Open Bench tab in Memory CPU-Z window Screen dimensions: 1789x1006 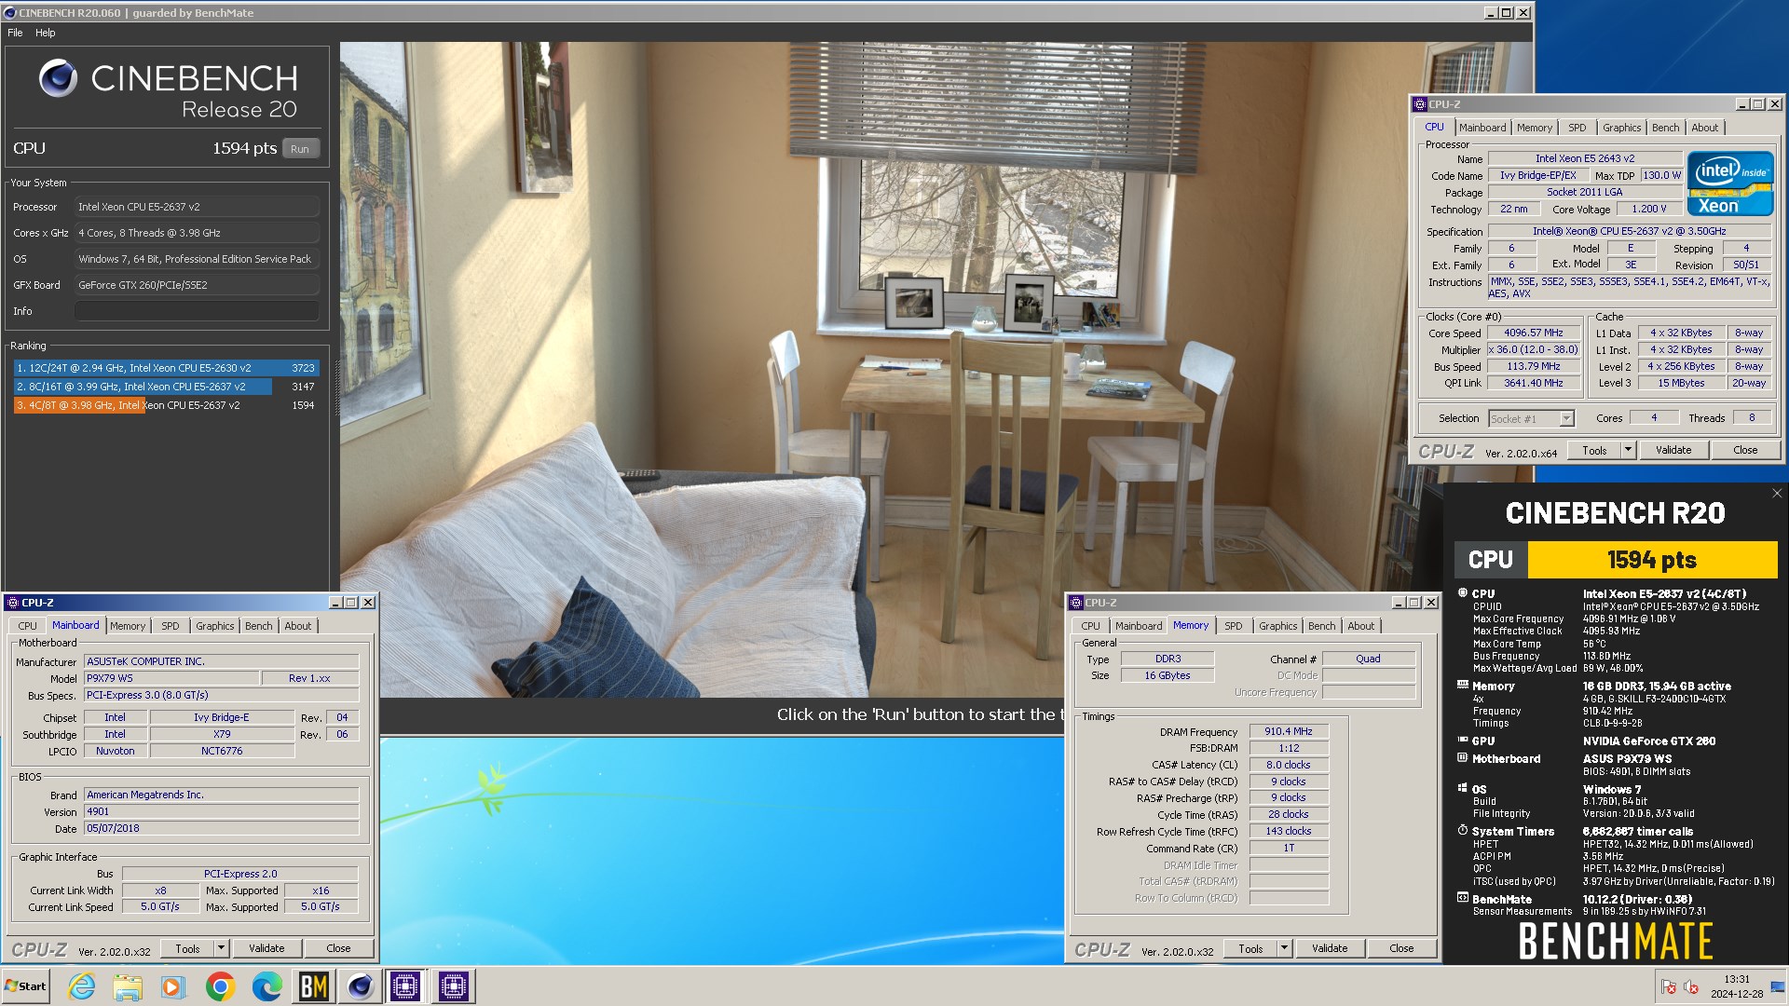pos(1321,626)
